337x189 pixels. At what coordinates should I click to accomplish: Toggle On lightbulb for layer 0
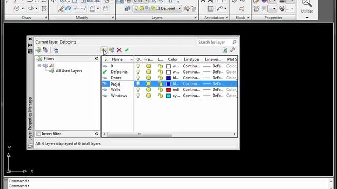pos(138,66)
